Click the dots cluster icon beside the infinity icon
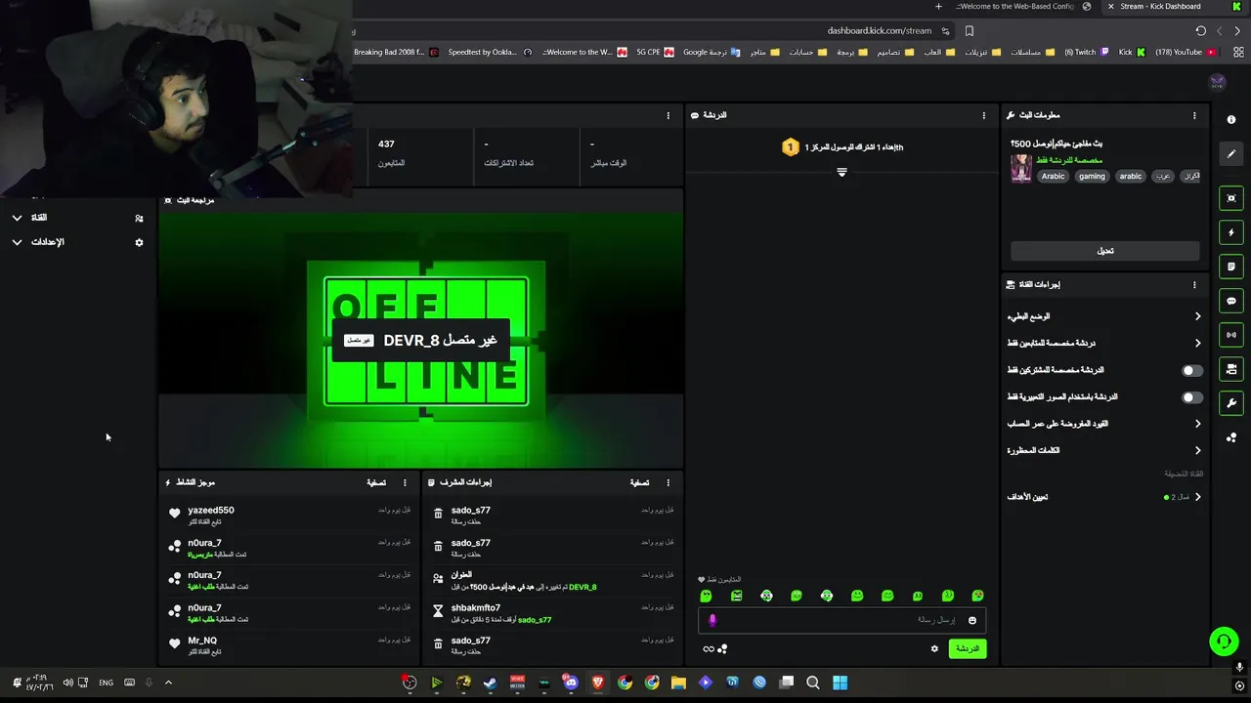This screenshot has width=1251, height=703. pos(723,648)
